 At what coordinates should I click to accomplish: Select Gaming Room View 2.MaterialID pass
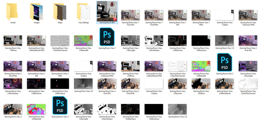click(201, 66)
